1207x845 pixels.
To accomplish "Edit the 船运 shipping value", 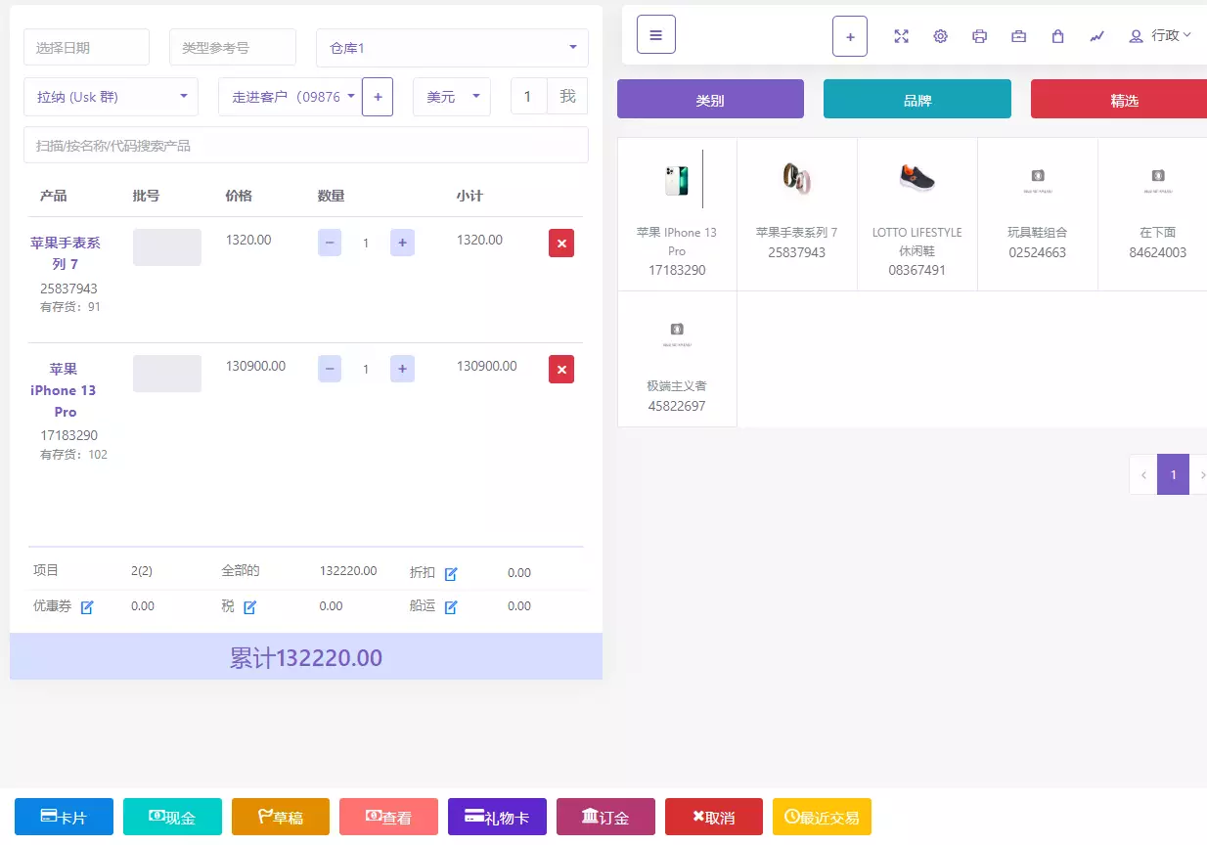I will (451, 607).
